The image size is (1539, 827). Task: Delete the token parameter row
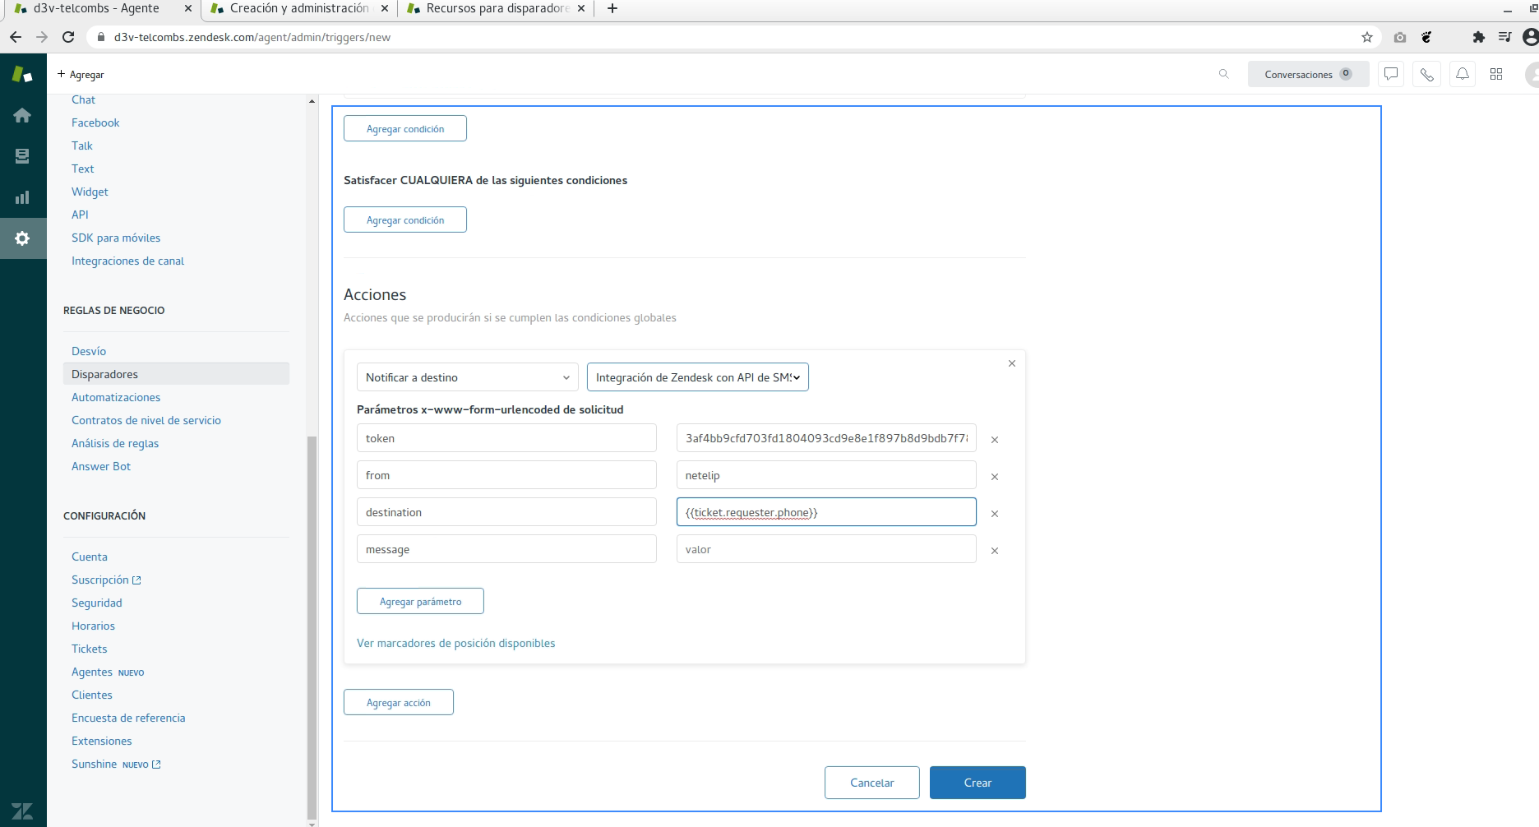(995, 440)
